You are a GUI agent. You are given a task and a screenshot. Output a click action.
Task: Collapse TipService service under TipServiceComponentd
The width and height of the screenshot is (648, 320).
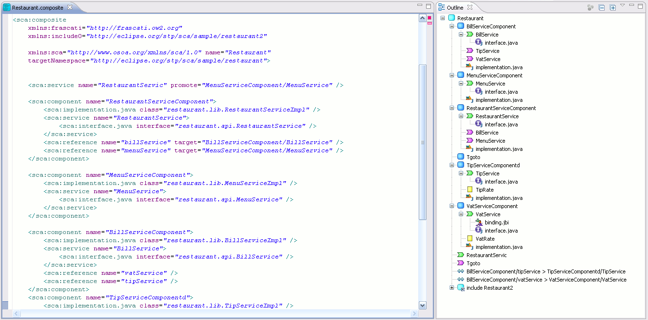[461, 173]
